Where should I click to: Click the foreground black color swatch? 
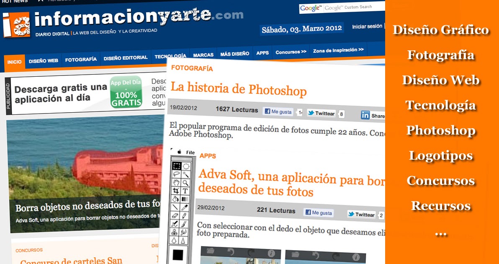178,255
